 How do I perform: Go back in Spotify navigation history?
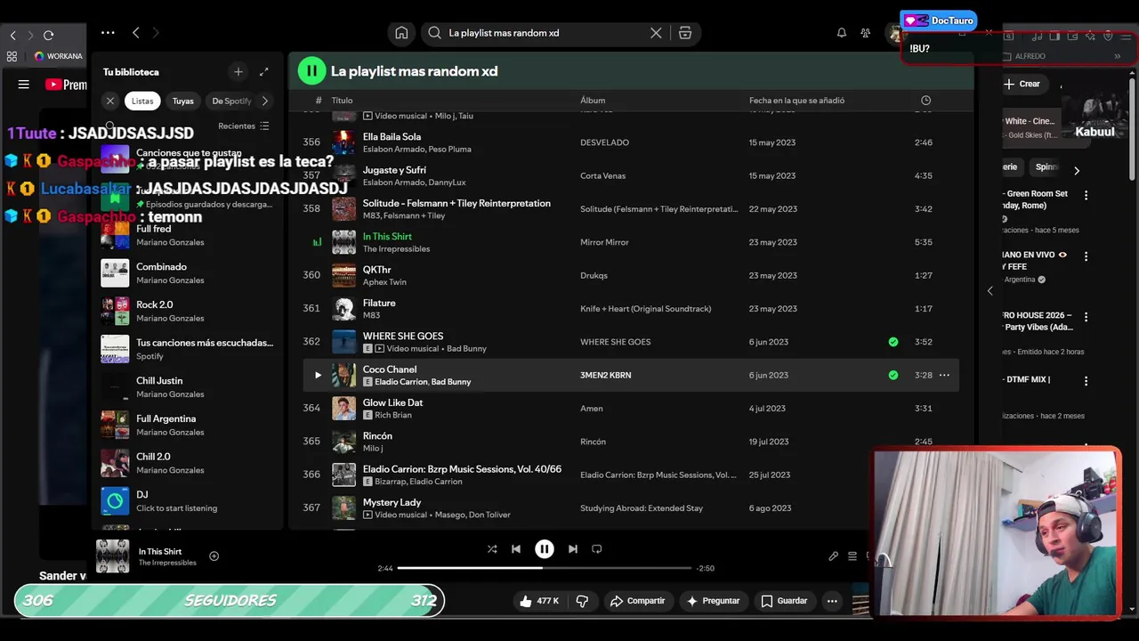[135, 33]
